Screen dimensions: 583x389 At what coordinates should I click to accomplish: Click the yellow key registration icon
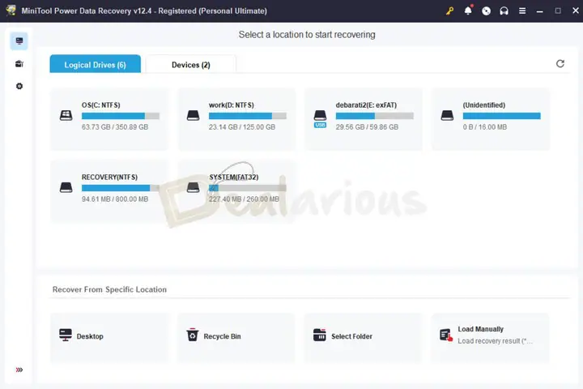pyautogui.click(x=450, y=11)
